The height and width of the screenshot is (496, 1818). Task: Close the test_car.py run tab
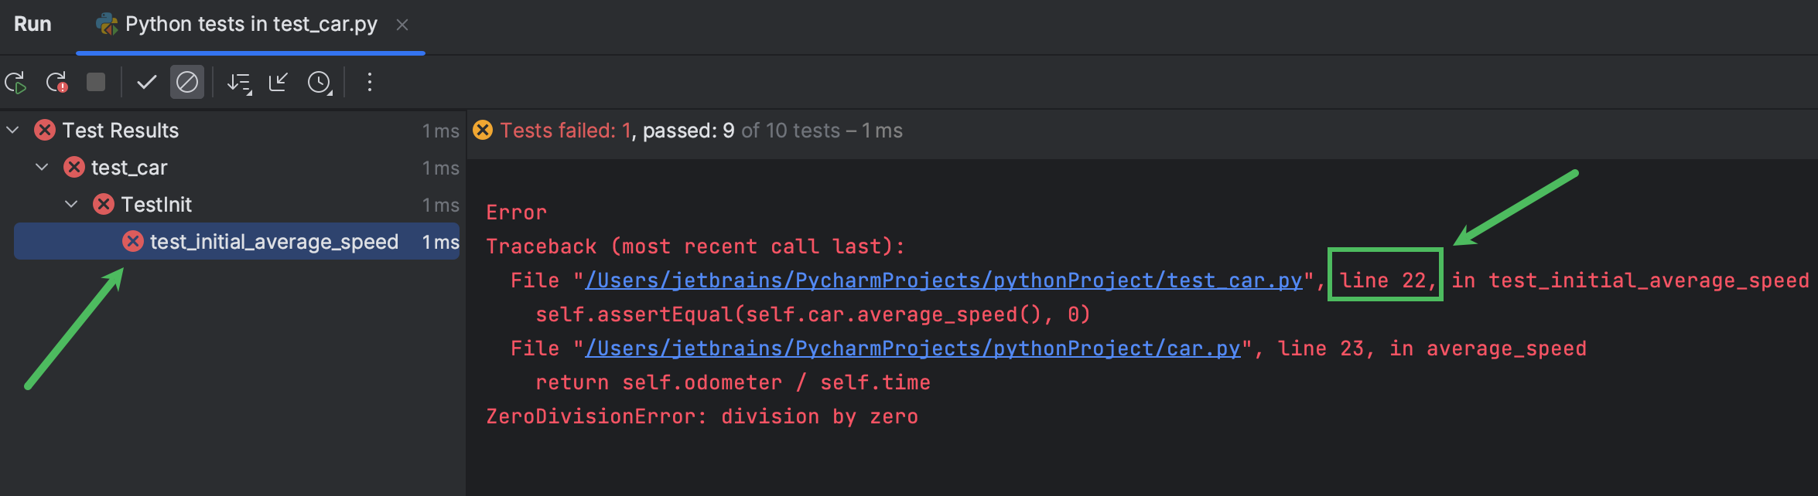pos(402,25)
